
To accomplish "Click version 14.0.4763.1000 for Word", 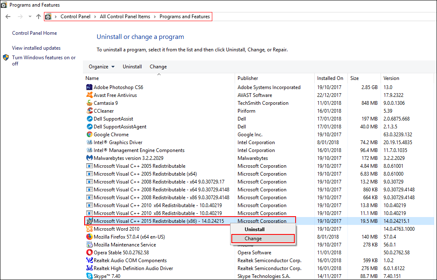I will coord(399,229).
